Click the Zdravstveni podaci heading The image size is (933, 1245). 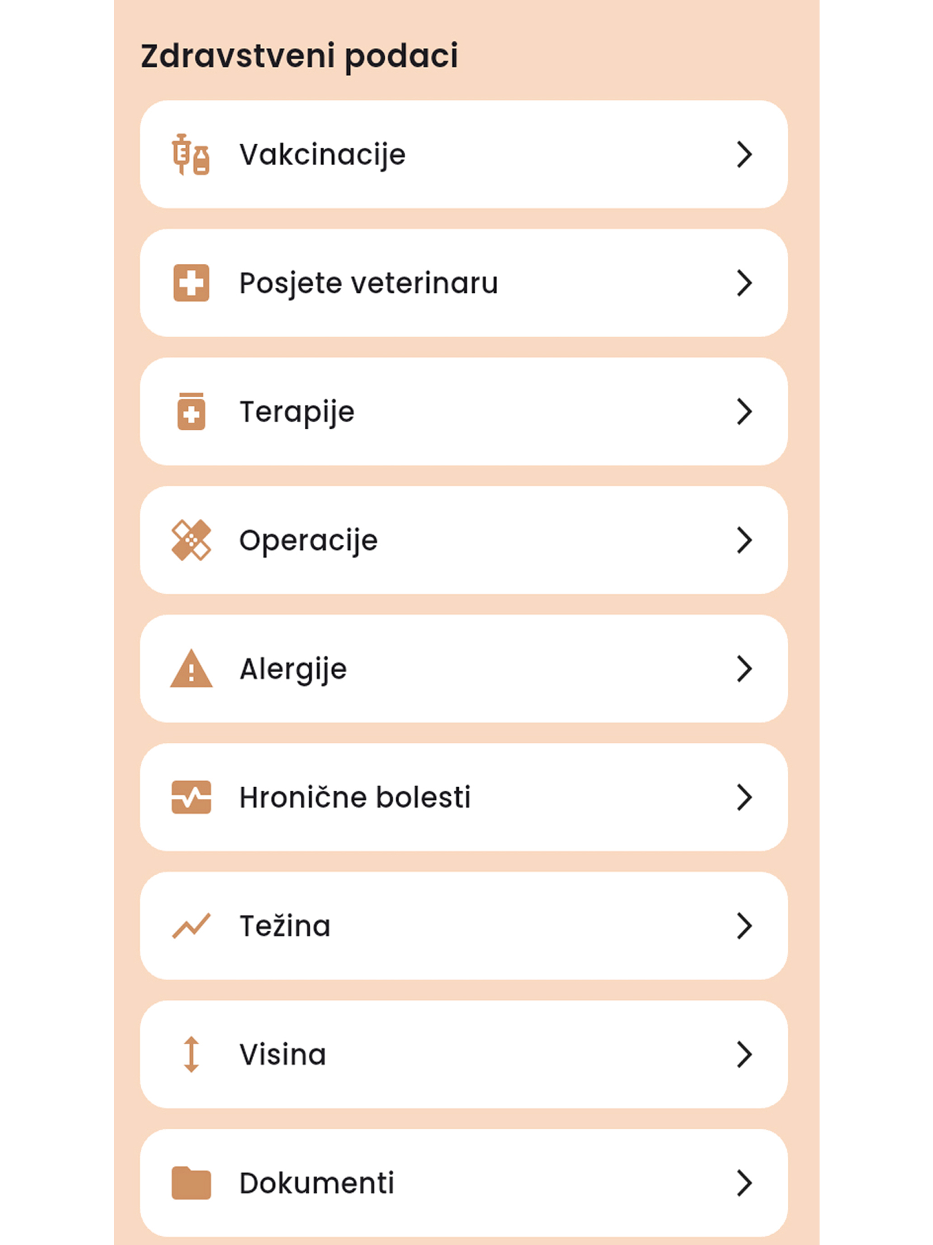click(299, 56)
